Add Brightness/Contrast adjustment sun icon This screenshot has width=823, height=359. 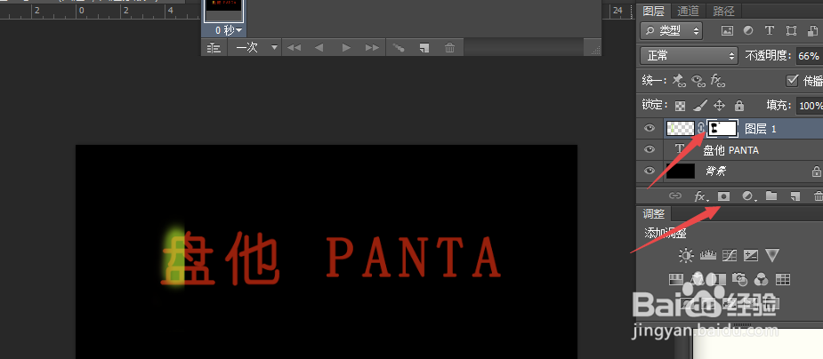[685, 255]
